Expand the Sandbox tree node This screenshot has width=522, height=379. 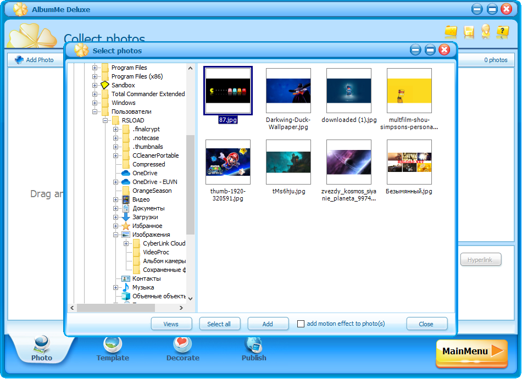coord(95,85)
